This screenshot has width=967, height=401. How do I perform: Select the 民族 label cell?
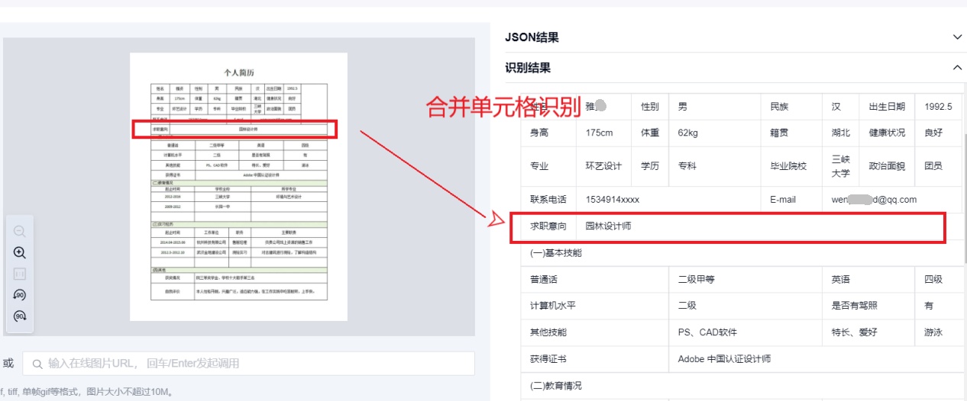(791, 107)
